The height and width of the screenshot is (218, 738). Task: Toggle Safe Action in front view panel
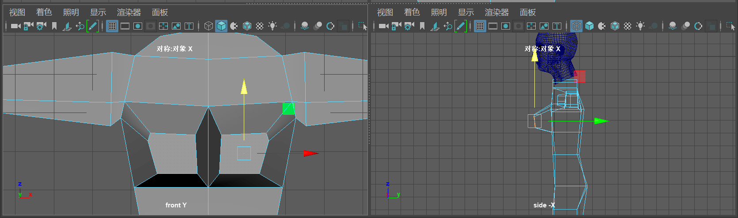pos(176,26)
